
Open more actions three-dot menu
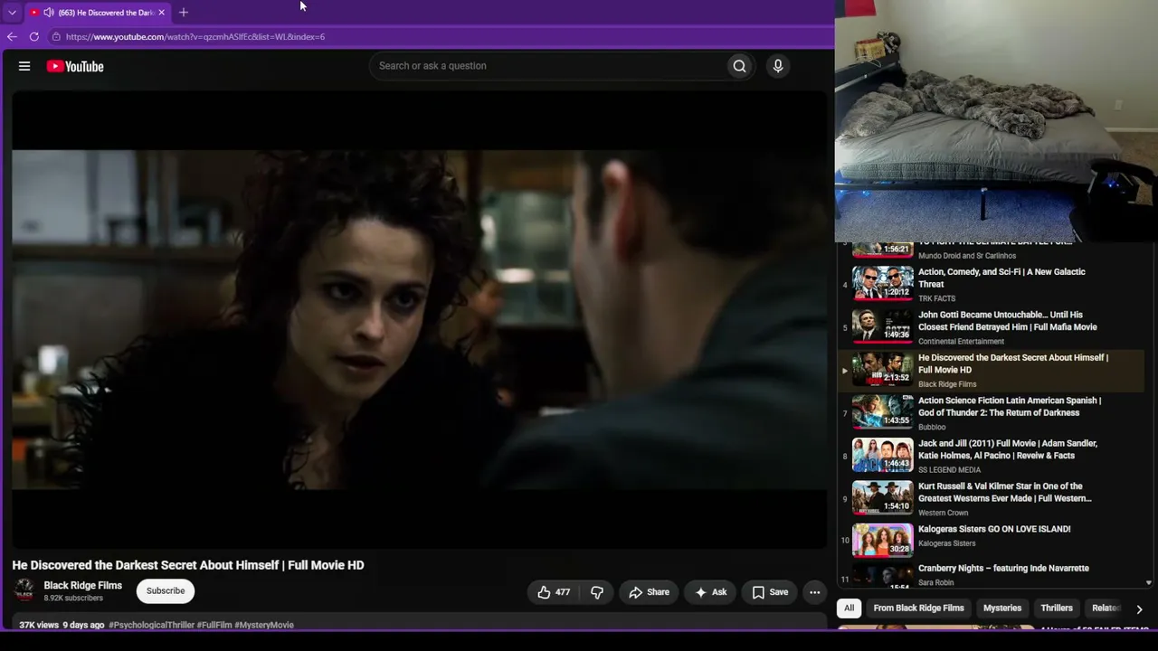[814, 592]
